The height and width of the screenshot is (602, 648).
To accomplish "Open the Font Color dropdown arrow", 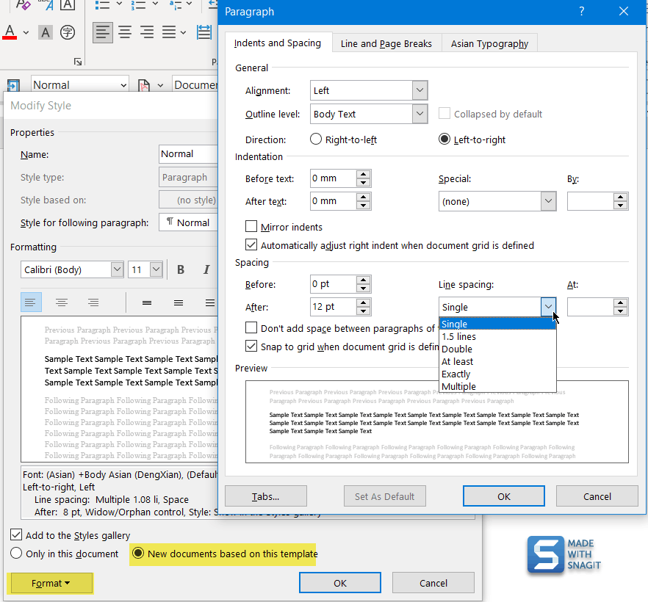I will 26,32.
